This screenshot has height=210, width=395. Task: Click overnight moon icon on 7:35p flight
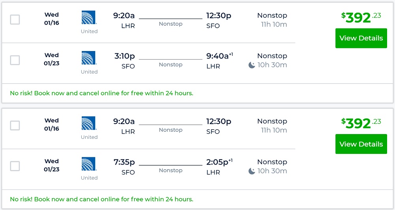pyautogui.click(x=252, y=171)
